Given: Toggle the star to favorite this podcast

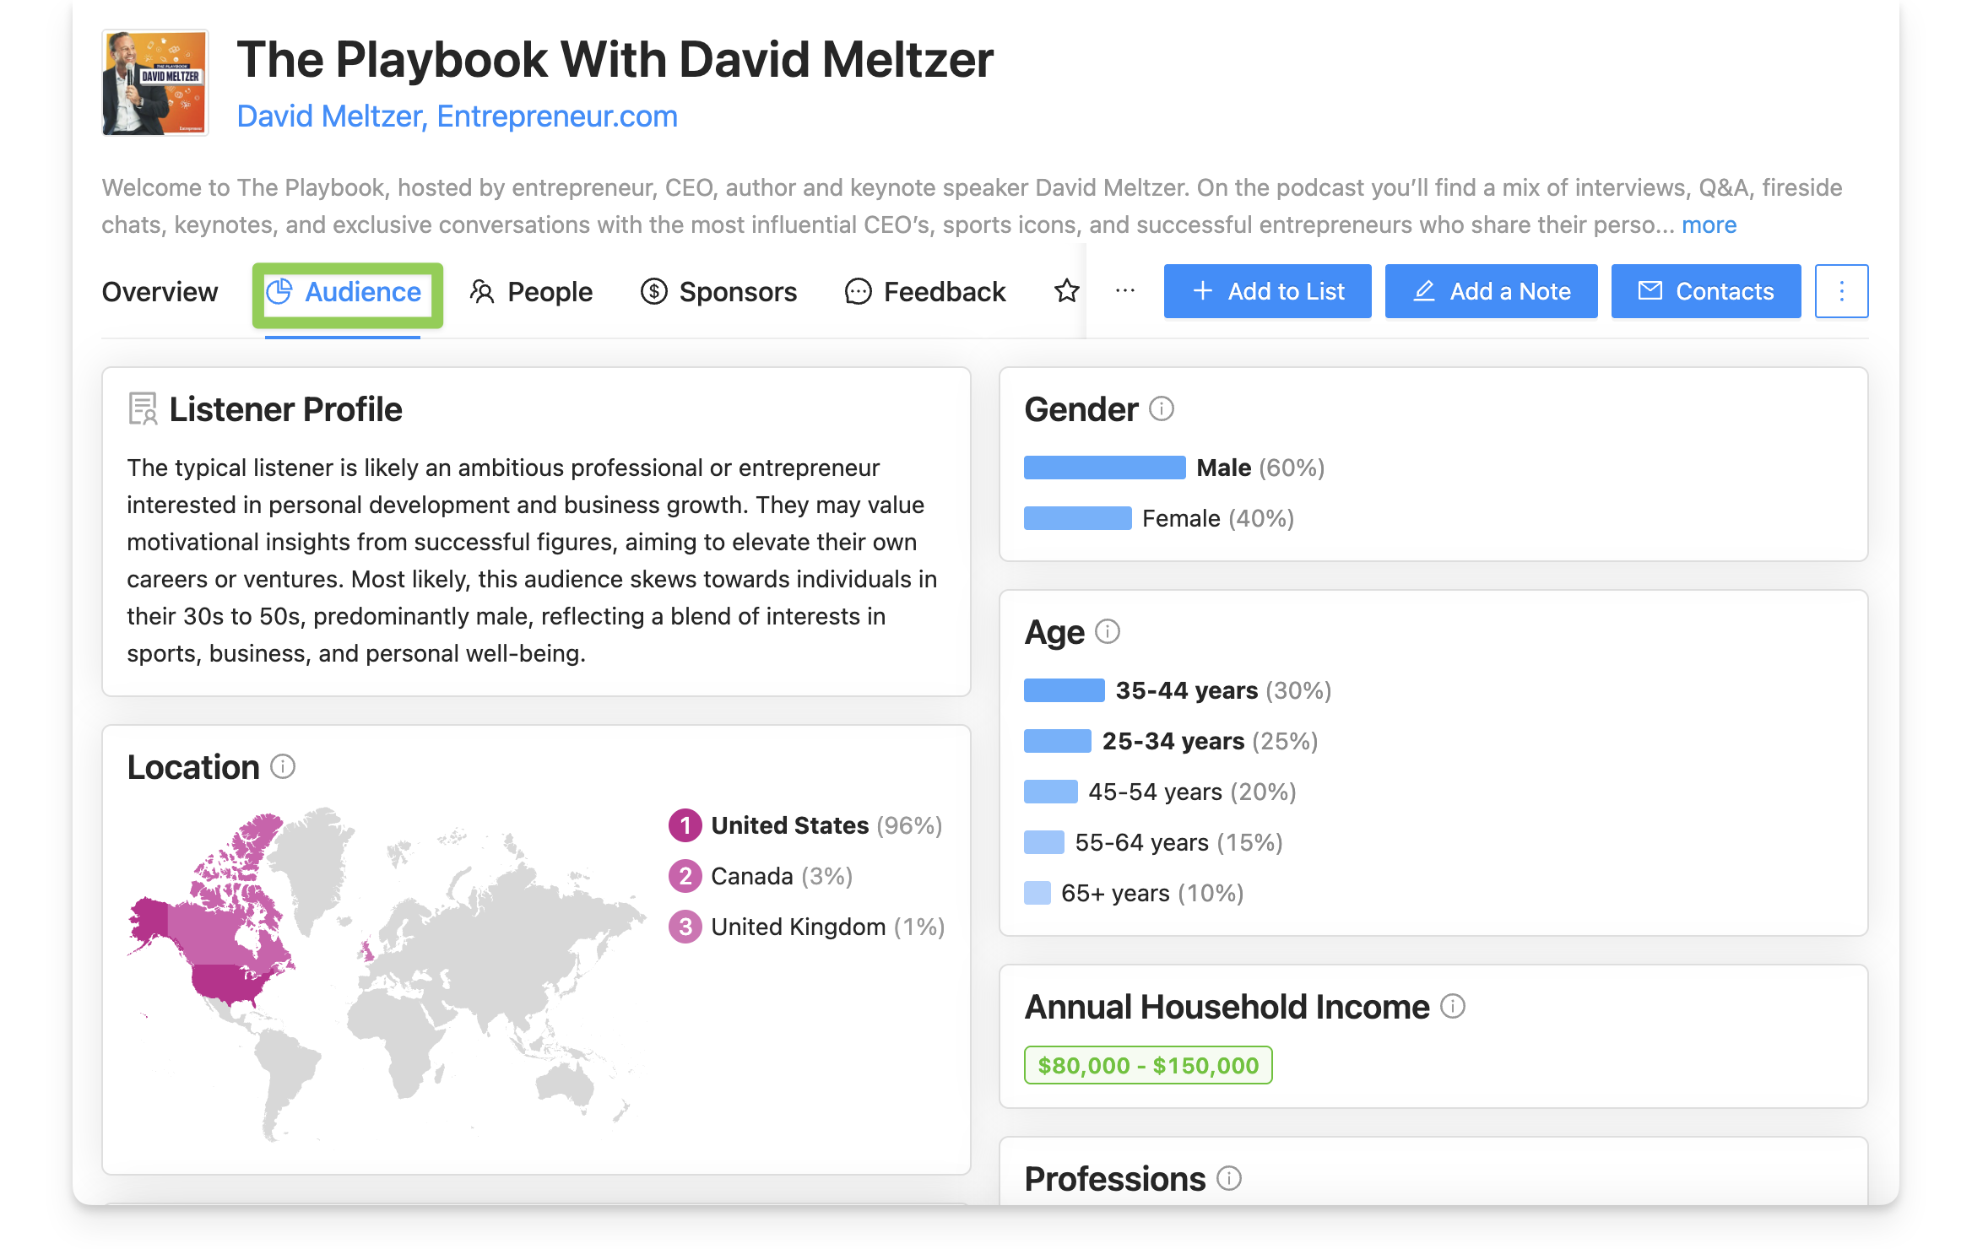Looking at the screenshot, I should point(1066,291).
